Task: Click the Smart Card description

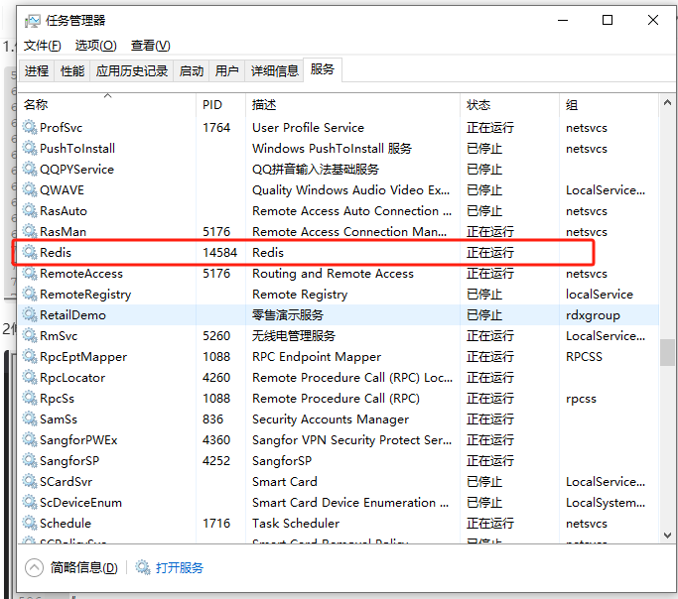Action: click(285, 482)
